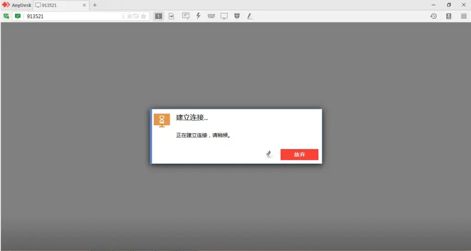Click the 建立连接... dialog title

[x=192, y=117]
